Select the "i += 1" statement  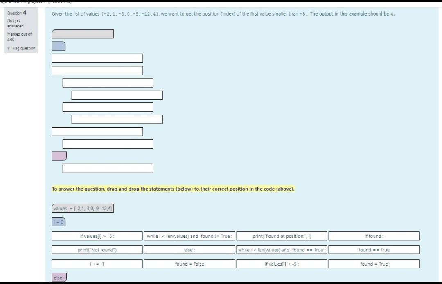(97, 264)
